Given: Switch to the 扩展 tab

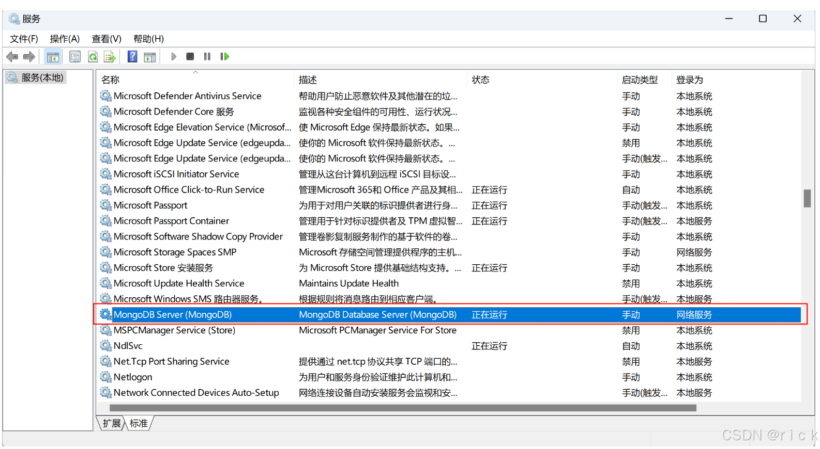Looking at the screenshot, I should tap(111, 423).
